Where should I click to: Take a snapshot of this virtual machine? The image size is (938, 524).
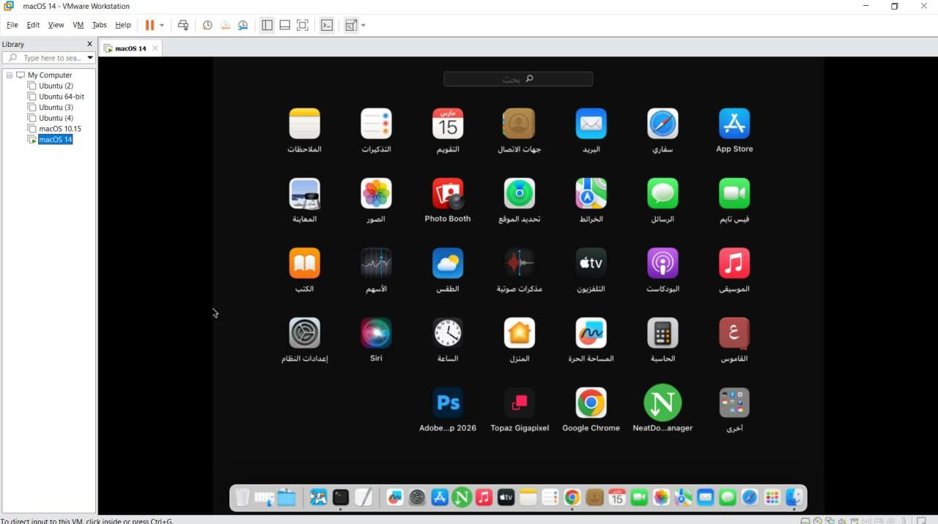[x=207, y=25]
